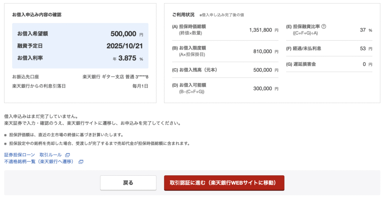Click external-link icon after 不適格銘柄一覧

[x=81, y=162]
